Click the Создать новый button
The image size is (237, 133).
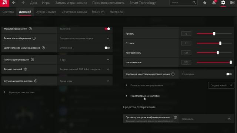(221, 85)
